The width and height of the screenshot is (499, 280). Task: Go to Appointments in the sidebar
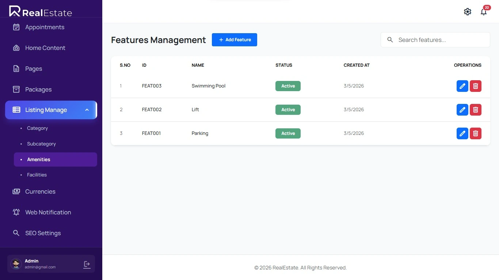click(x=45, y=27)
